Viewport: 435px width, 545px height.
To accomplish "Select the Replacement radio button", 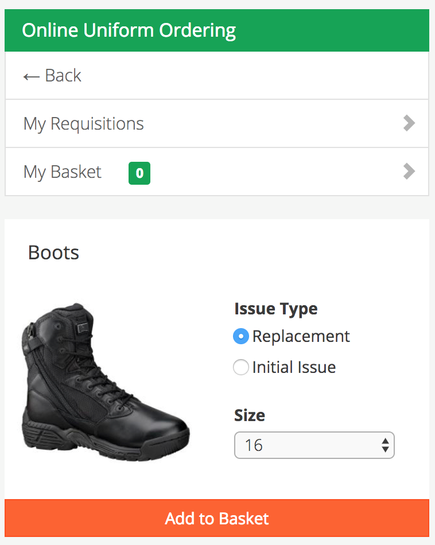I will click(x=241, y=336).
